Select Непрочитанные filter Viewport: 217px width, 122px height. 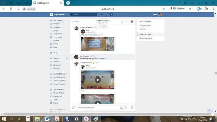[145, 25]
